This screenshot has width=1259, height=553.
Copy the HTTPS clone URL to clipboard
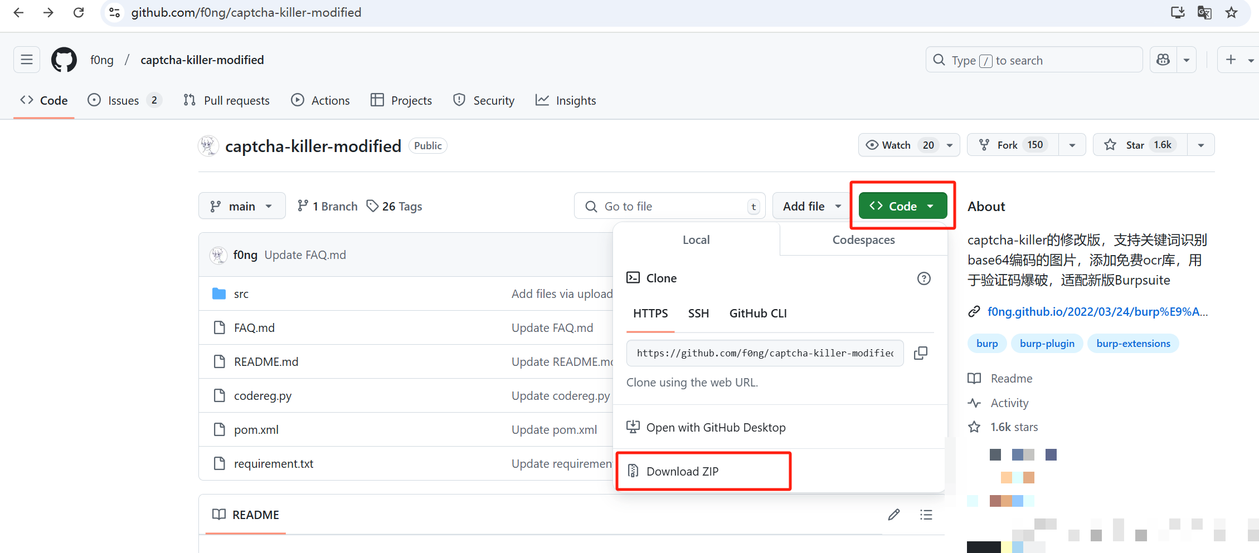pos(921,353)
